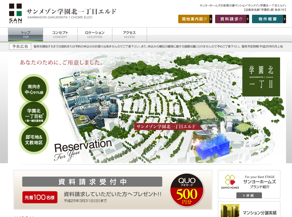Click the red 先着100名様 badge
The width and height of the screenshot is (292, 217).
click(40, 197)
